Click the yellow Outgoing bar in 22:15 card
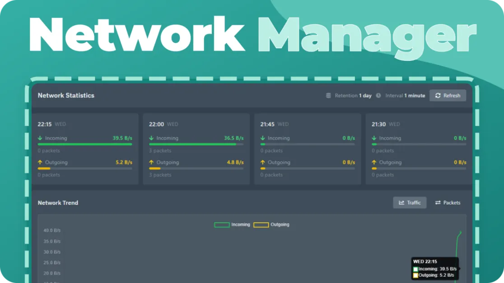 (44, 169)
